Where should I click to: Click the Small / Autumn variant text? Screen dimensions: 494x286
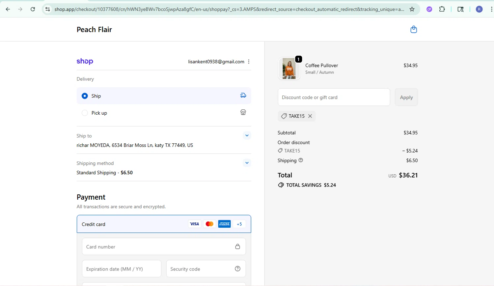[x=319, y=72]
